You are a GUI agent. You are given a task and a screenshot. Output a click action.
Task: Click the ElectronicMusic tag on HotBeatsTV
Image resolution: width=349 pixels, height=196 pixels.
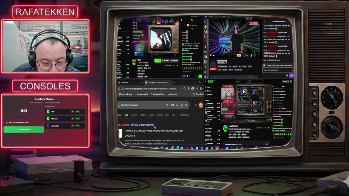click(x=222, y=66)
